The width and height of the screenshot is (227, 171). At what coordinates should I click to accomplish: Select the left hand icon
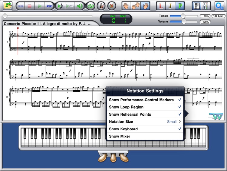126,6
